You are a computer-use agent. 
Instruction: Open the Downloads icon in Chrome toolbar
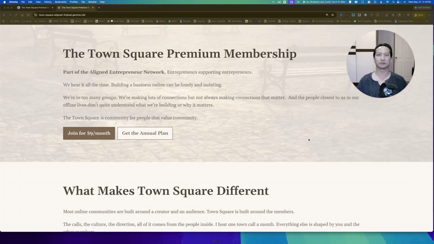[387, 15]
